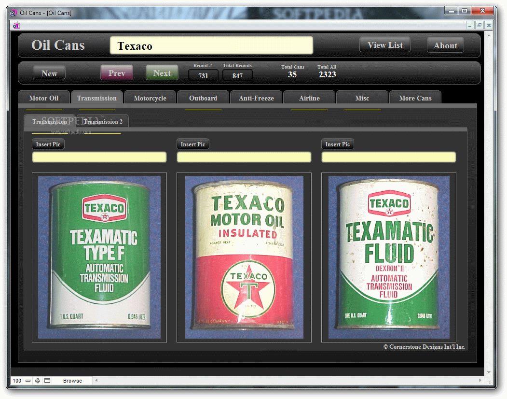Go to the Anti-Freeze tab
The width and height of the screenshot is (507, 399).
point(256,98)
